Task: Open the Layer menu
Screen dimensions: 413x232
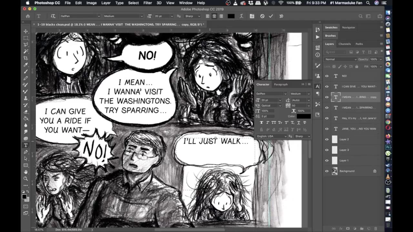Action: pos(106,3)
